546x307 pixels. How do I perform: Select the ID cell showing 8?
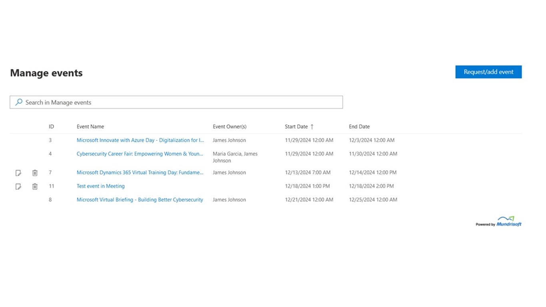coord(50,200)
